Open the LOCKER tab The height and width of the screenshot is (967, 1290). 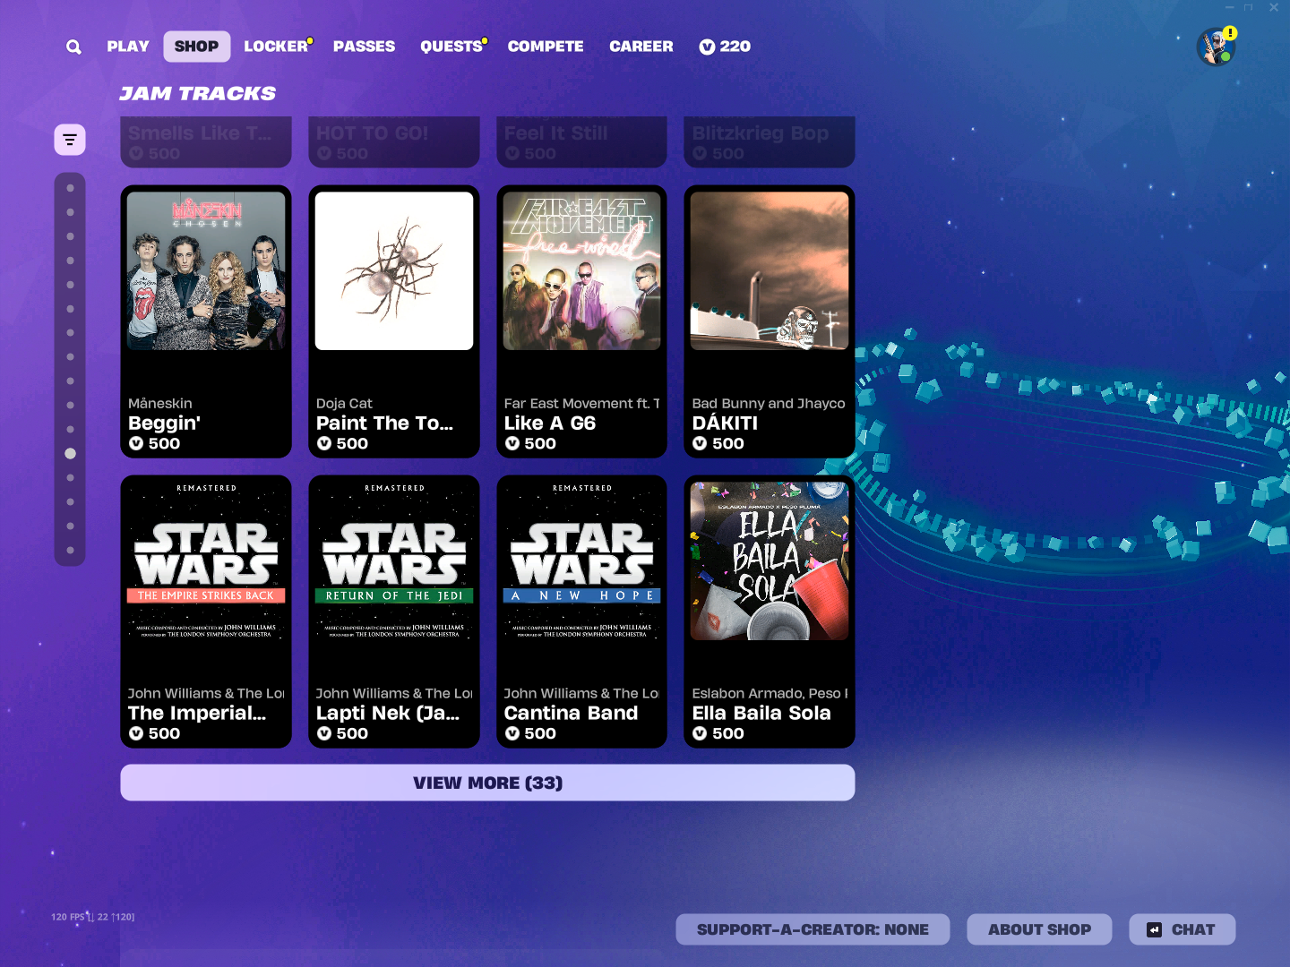(276, 47)
